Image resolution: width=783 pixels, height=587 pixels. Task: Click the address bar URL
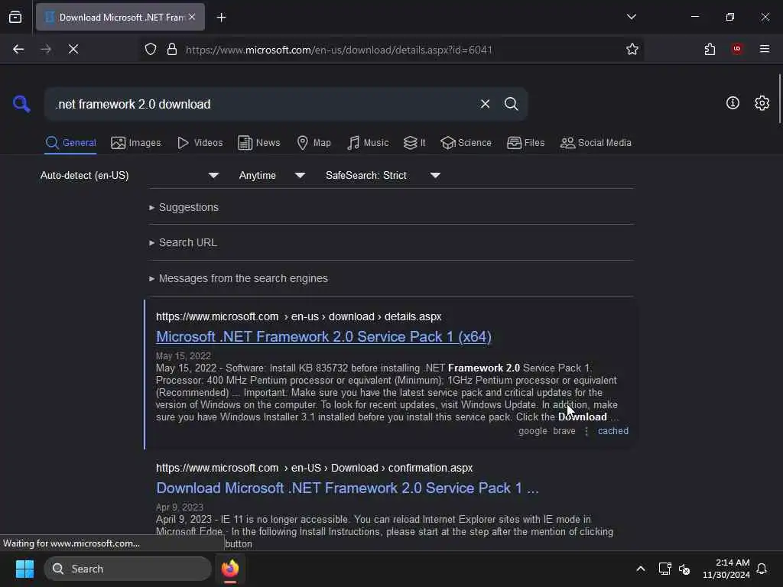pos(339,50)
